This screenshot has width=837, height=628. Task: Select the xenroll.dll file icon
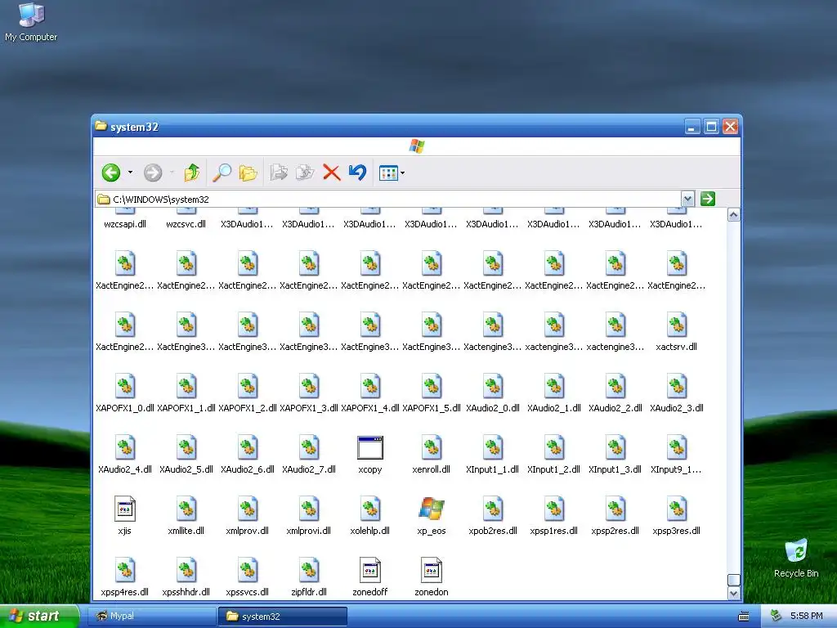click(x=432, y=447)
